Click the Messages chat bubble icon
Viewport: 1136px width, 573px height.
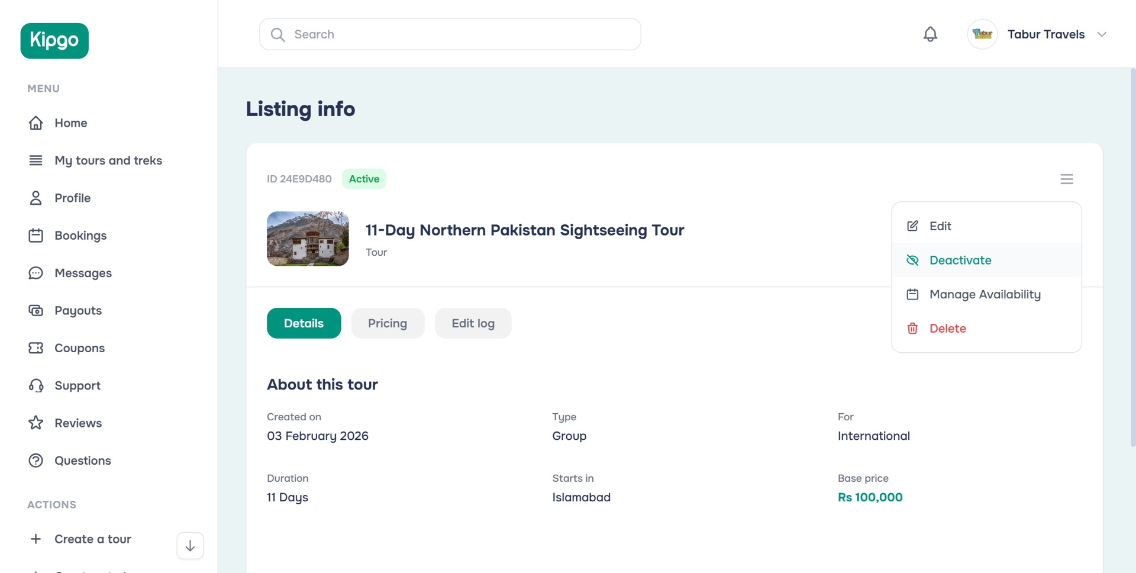click(36, 273)
